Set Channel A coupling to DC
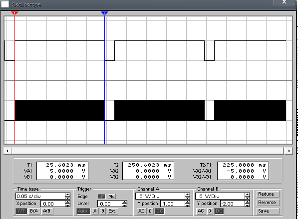 click(159, 211)
